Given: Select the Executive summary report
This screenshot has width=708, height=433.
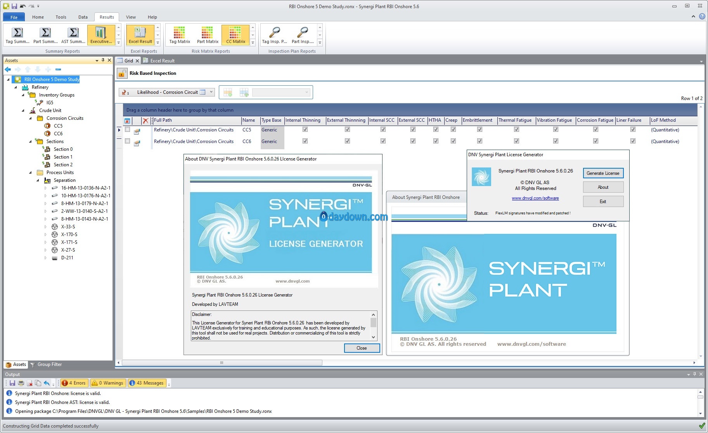Looking at the screenshot, I should 101,35.
